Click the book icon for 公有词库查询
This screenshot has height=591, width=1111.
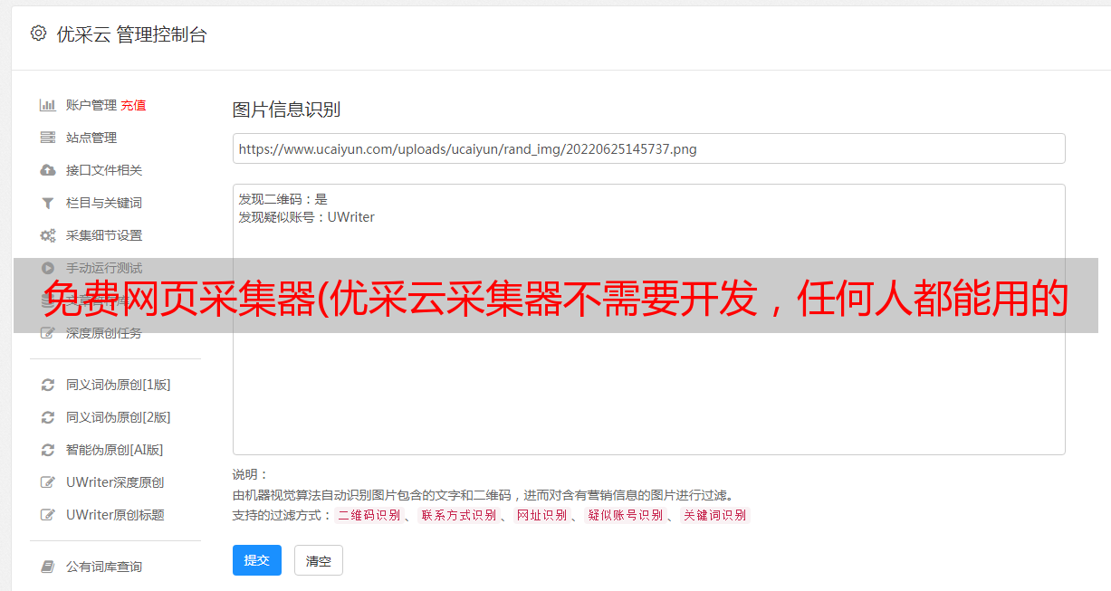48,567
